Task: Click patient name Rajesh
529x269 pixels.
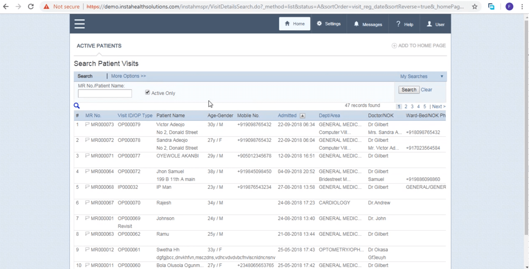Action: pos(164,203)
